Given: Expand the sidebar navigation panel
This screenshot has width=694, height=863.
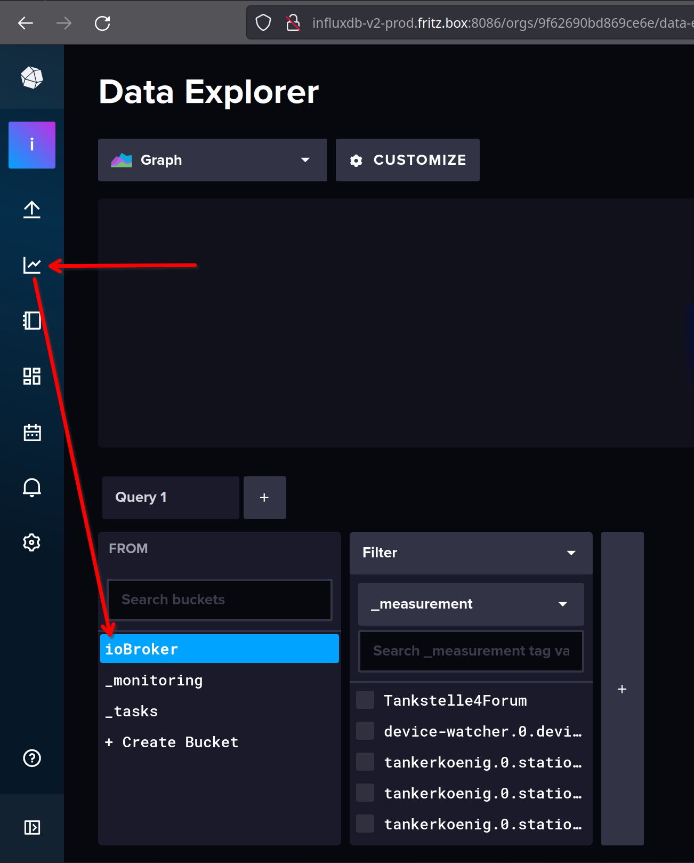Looking at the screenshot, I should (x=32, y=827).
